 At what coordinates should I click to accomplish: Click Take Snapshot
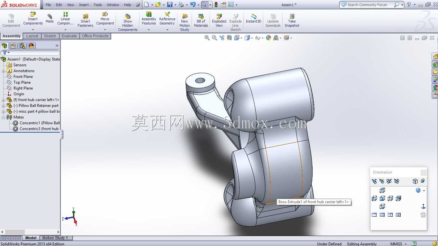point(292,21)
